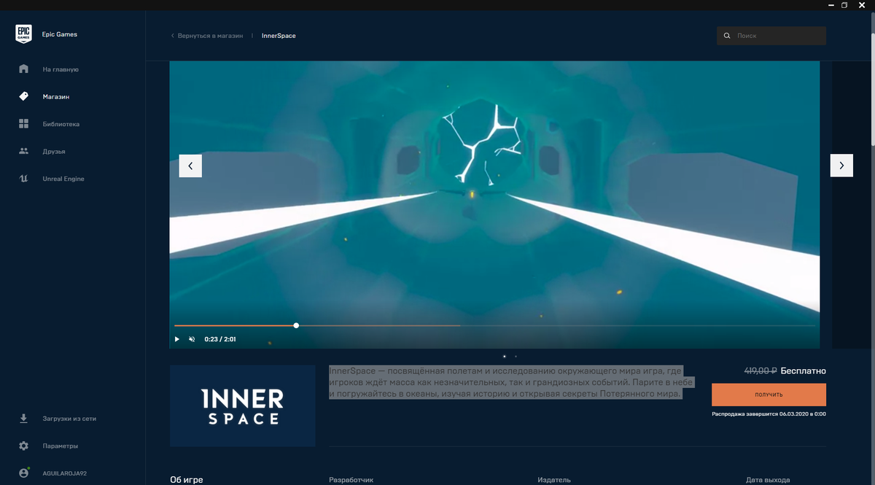Click the 0:23 / 2:01 time display
Image resolution: width=875 pixels, height=485 pixels.
pos(220,339)
